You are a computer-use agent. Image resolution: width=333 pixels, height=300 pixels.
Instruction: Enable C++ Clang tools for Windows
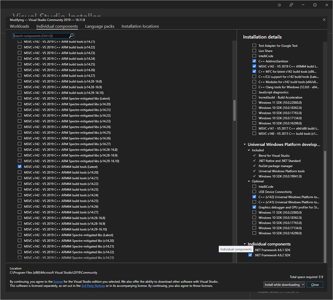point(254,87)
